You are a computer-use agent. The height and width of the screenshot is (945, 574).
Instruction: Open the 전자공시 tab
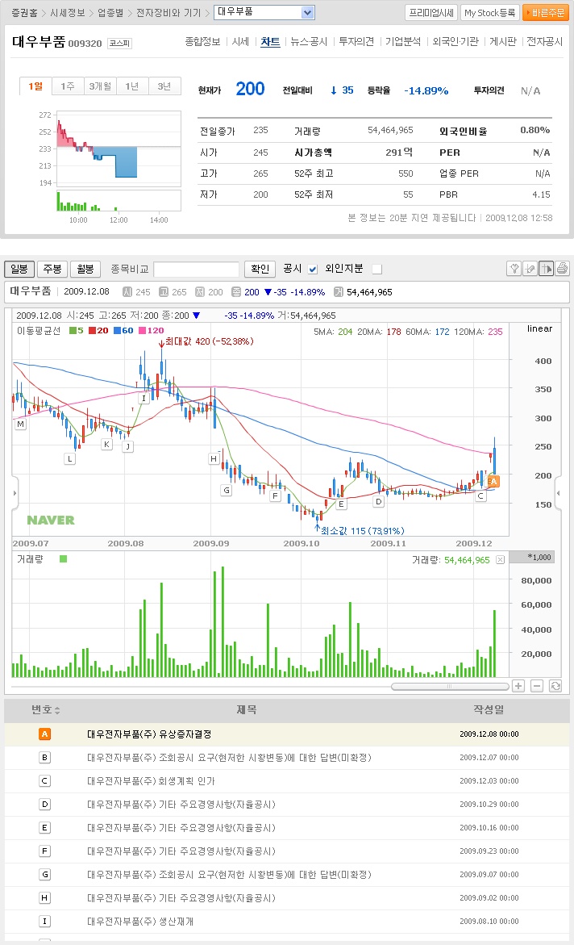point(544,42)
